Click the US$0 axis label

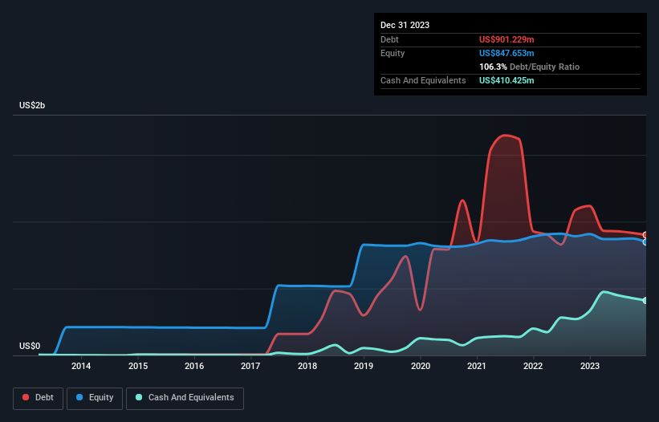pyautogui.click(x=30, y=346)
